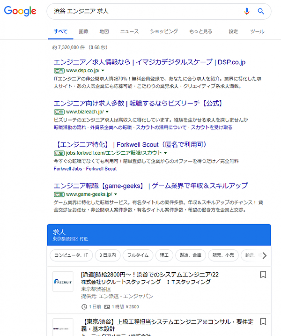The height and width of the screenshot is (336, 281).
Task: Open Forkwell Scout sitelink under description
Action: coord(101,169)
